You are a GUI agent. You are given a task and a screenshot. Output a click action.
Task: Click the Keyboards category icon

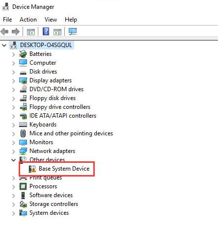(x=23, y=125)
